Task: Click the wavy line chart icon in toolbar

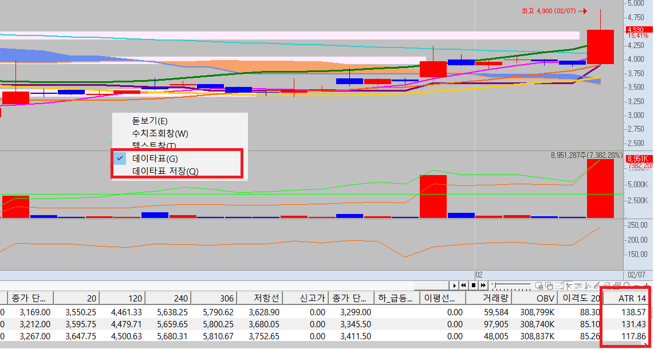Action: [x=578, y=285]
